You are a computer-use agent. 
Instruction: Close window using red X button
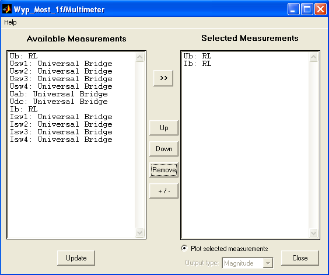[x=320, y=9]
